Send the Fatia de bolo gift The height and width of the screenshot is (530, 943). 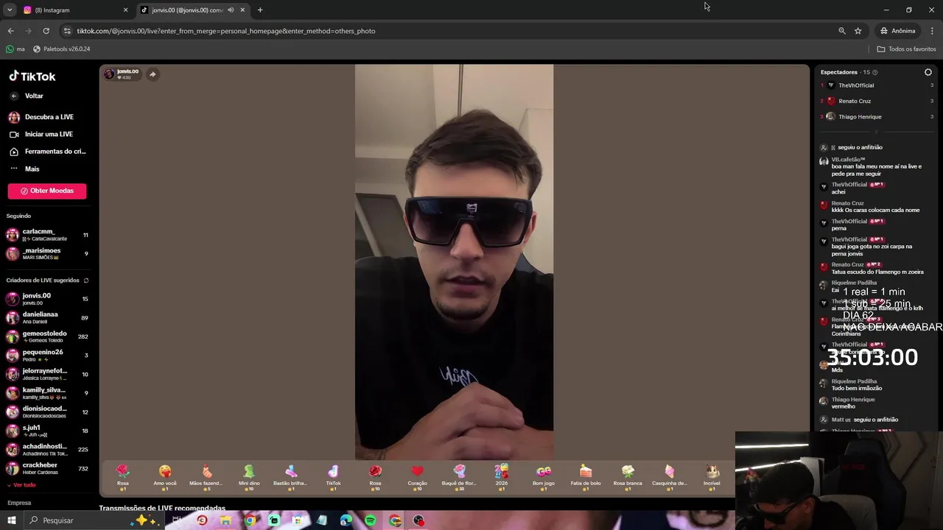click(586, 477)
